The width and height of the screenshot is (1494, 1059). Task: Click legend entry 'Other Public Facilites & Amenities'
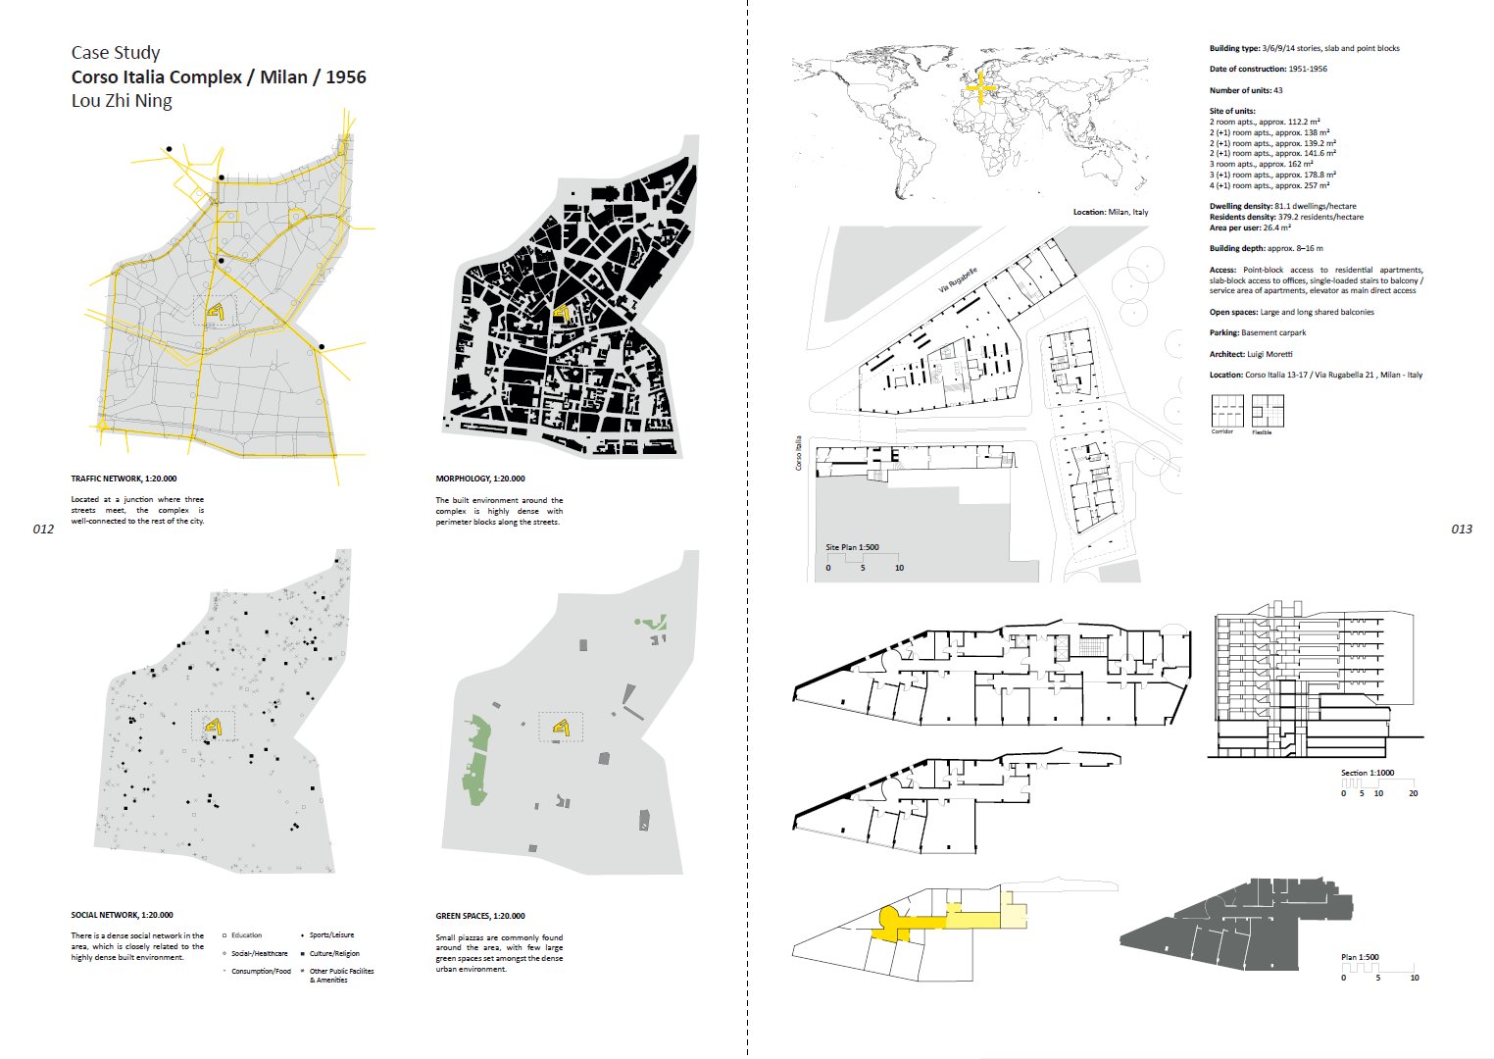point(337,975)
